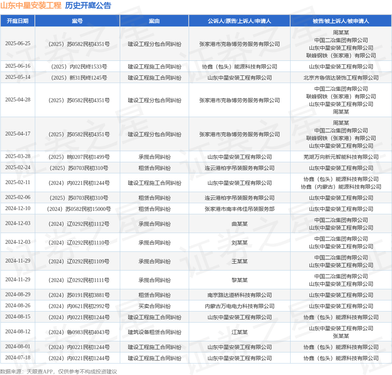Screen dimensions: 392x375
Task: Select the date 2024-08-26
Action: tap(18, 305)
